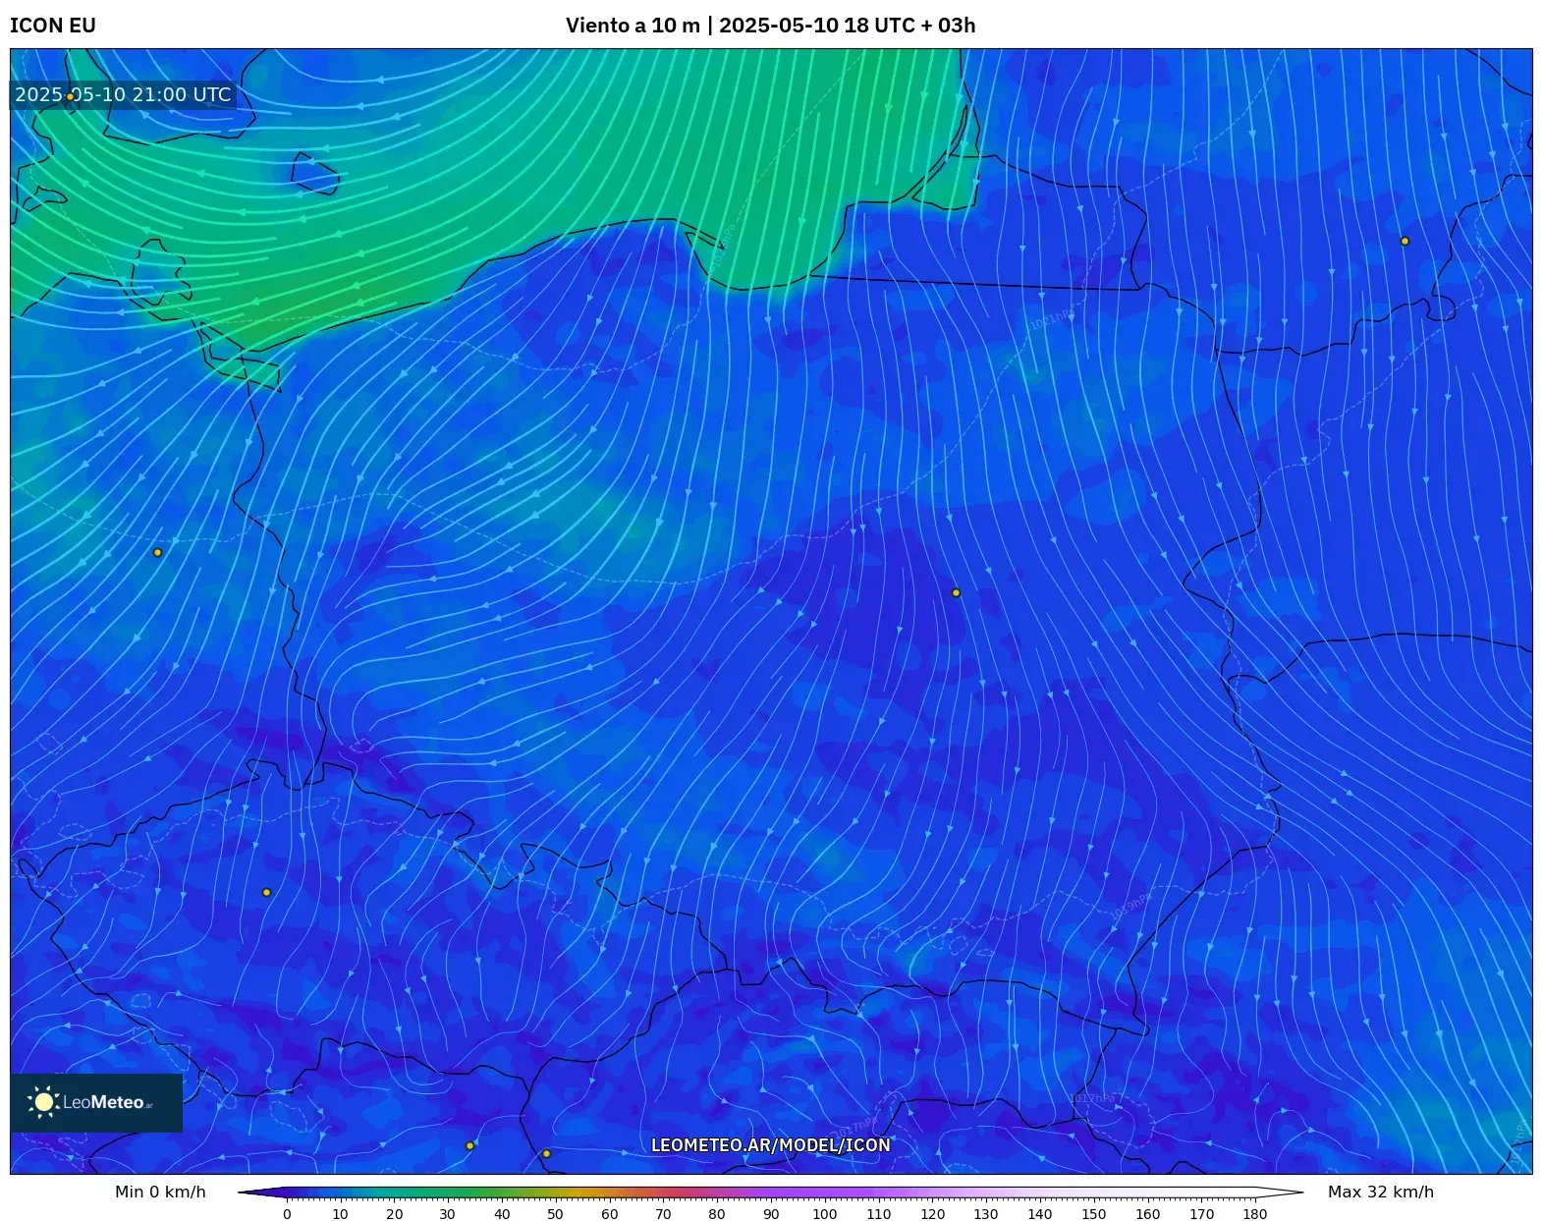The width and height of the screenshot is (1542, 1221).
Task: Click the colorbar tick label 110
Action: [879, 1214]
